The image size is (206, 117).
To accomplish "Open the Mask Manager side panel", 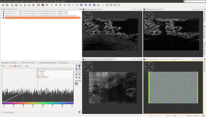I will point(205,49).
